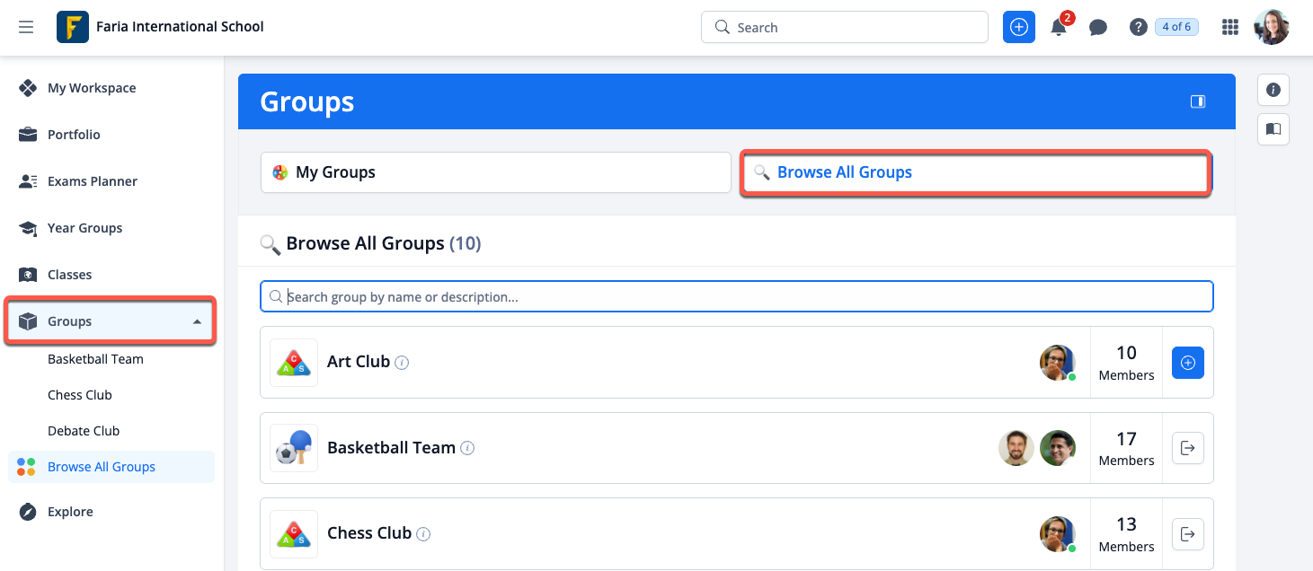Open the notifications bell
1313x571 pixels.
(1059, 27)
